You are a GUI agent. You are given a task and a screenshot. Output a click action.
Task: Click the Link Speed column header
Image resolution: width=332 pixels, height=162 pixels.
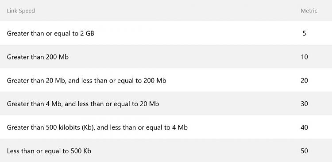point(21,11)
